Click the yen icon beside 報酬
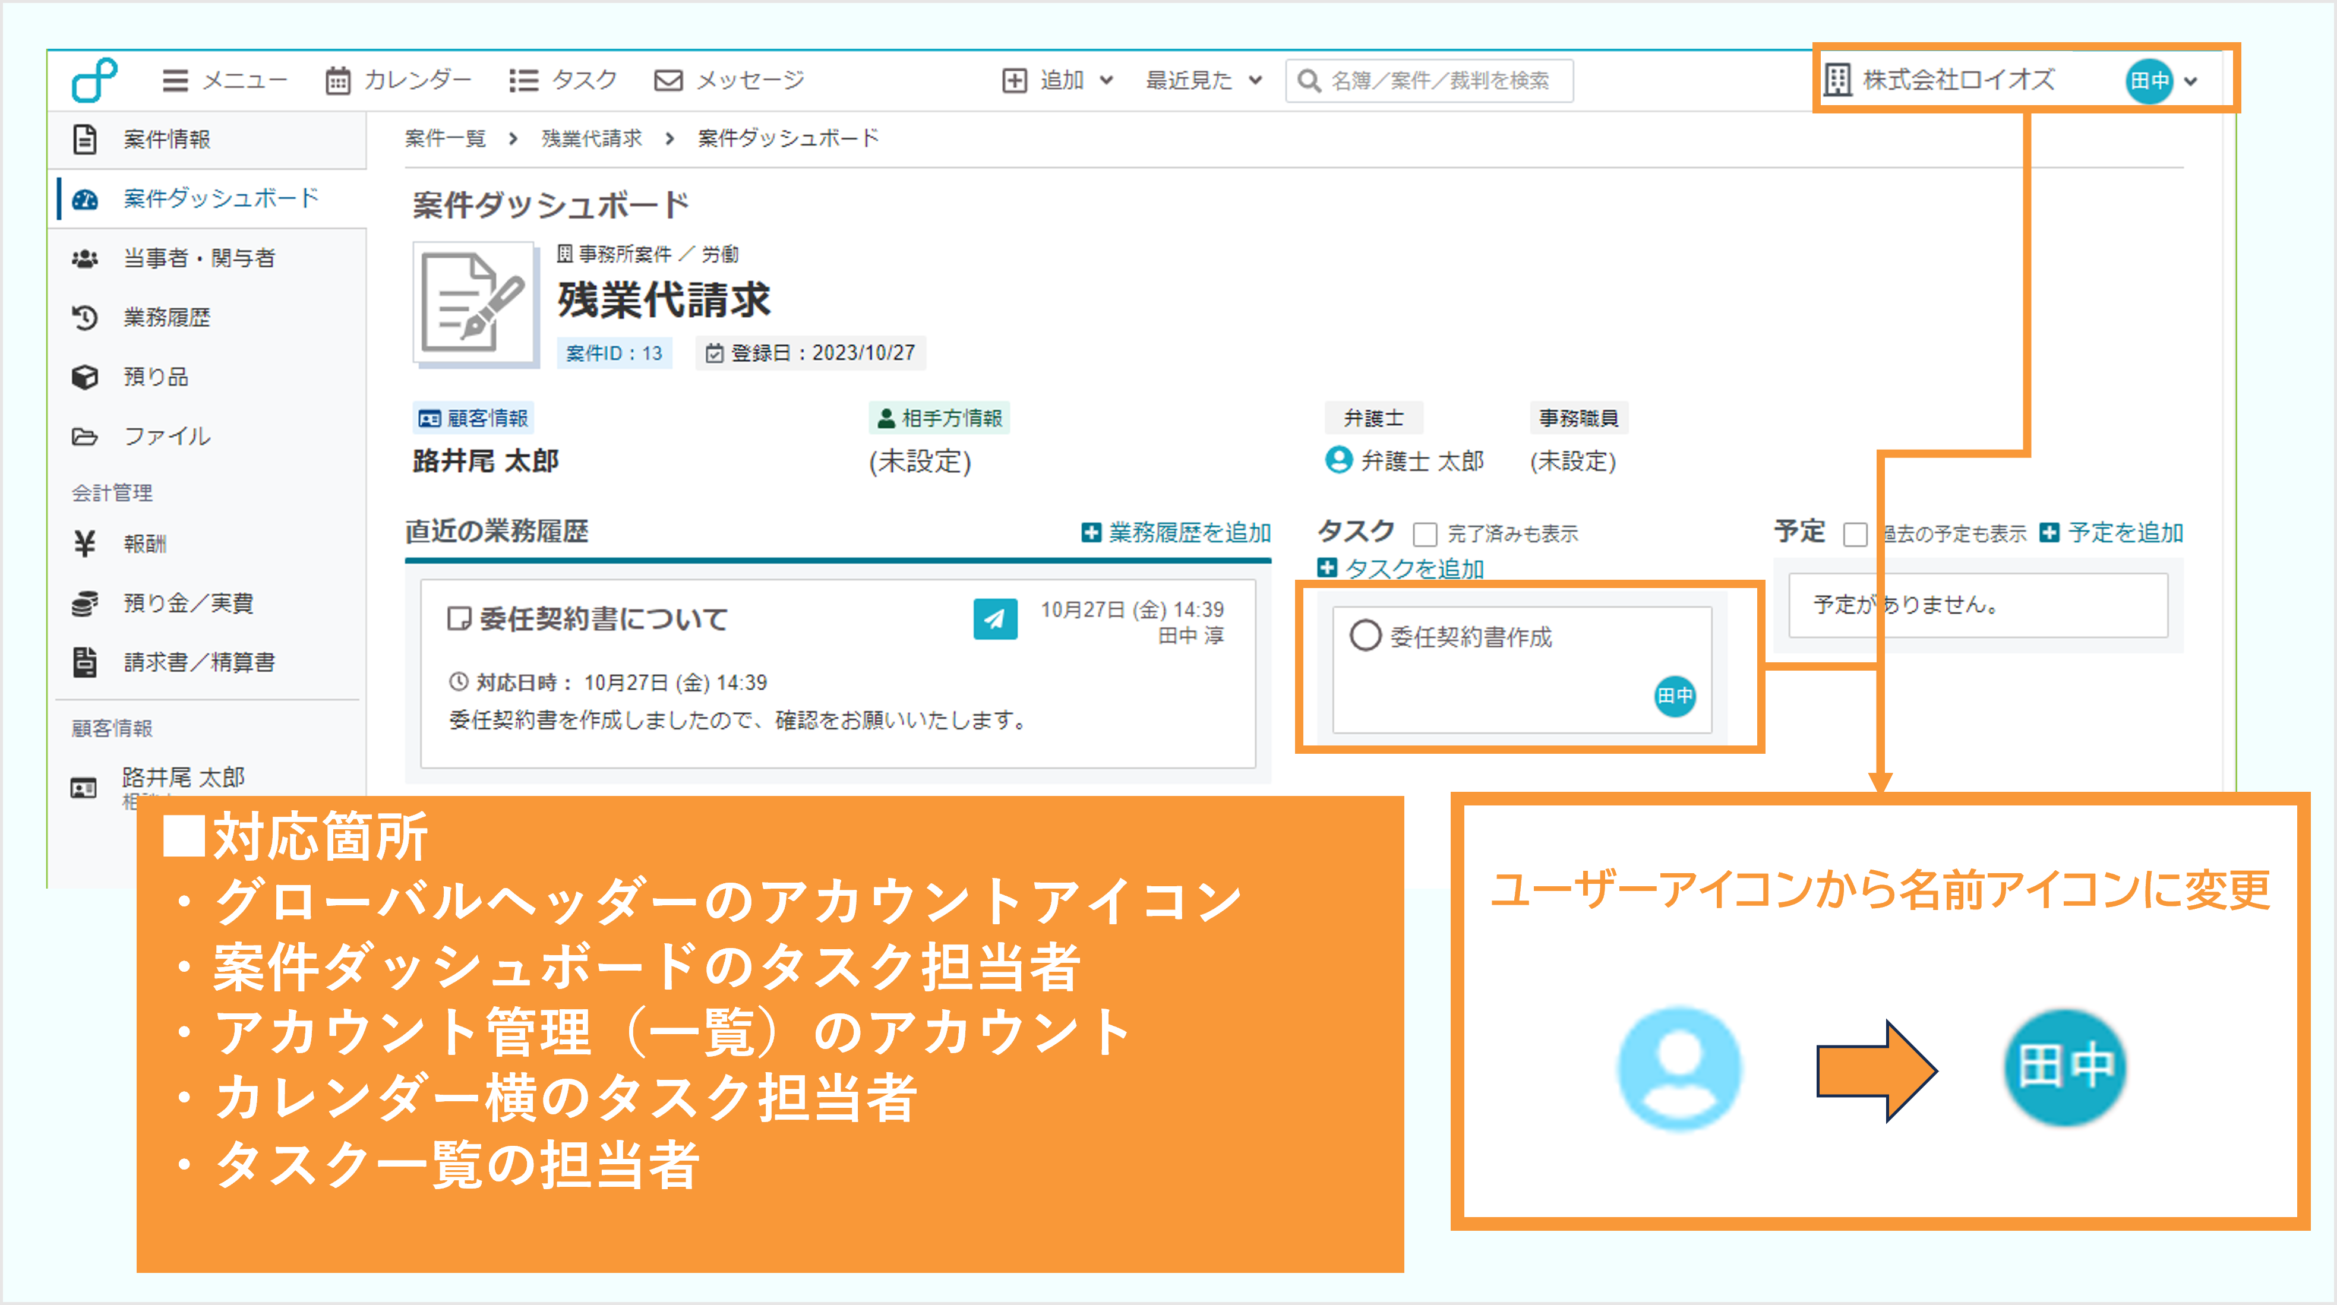The width and height of the screenshot is (2337, 1305). pyautogui.click(x=84, y=544)
